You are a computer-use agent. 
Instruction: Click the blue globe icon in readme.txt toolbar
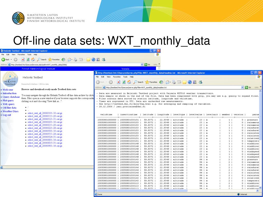(x=190, y=82)
